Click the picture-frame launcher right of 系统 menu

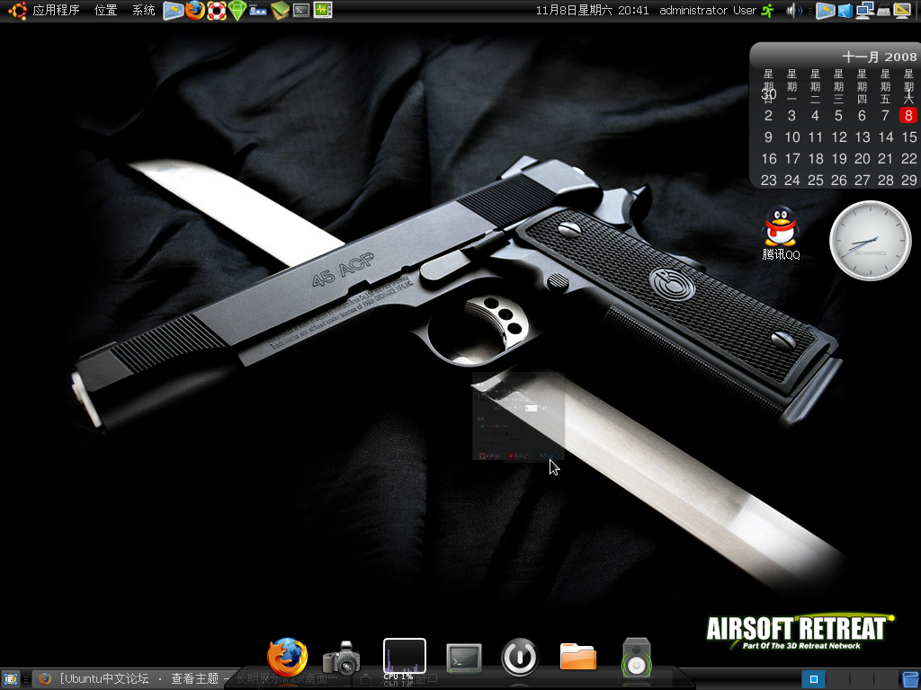pos(174,10)
